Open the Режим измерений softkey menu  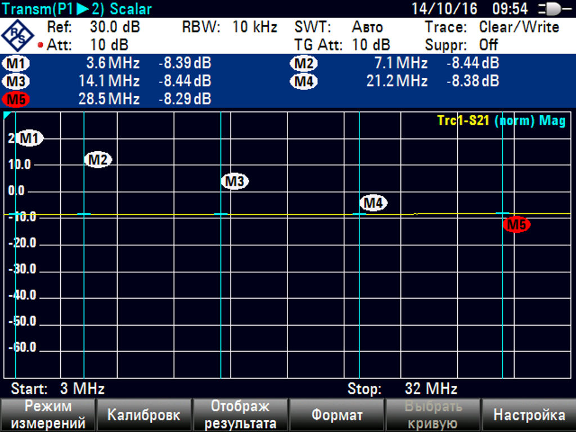[48, 415]
